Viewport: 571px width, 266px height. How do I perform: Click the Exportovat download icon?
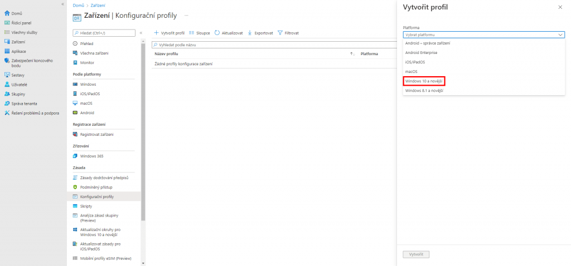[x=250, y=33]
